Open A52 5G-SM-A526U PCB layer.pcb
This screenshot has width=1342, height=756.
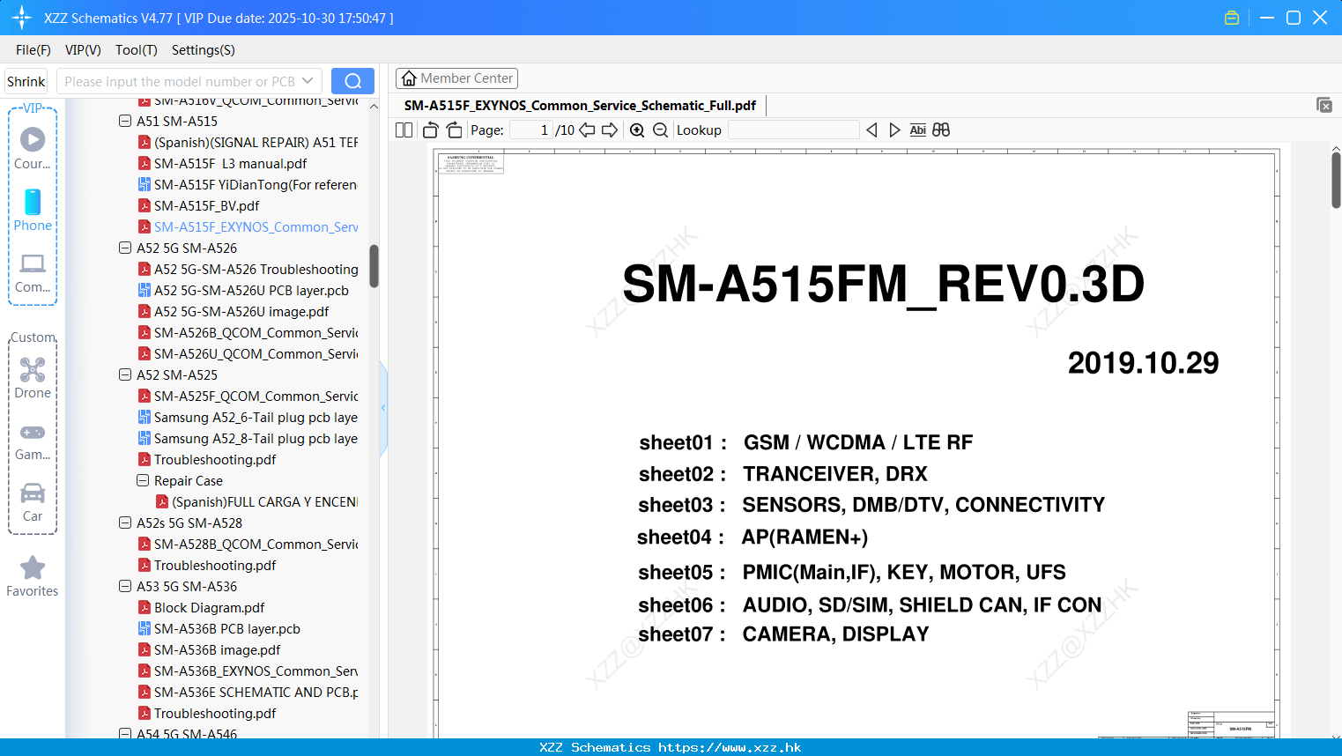tap(243, 291)
